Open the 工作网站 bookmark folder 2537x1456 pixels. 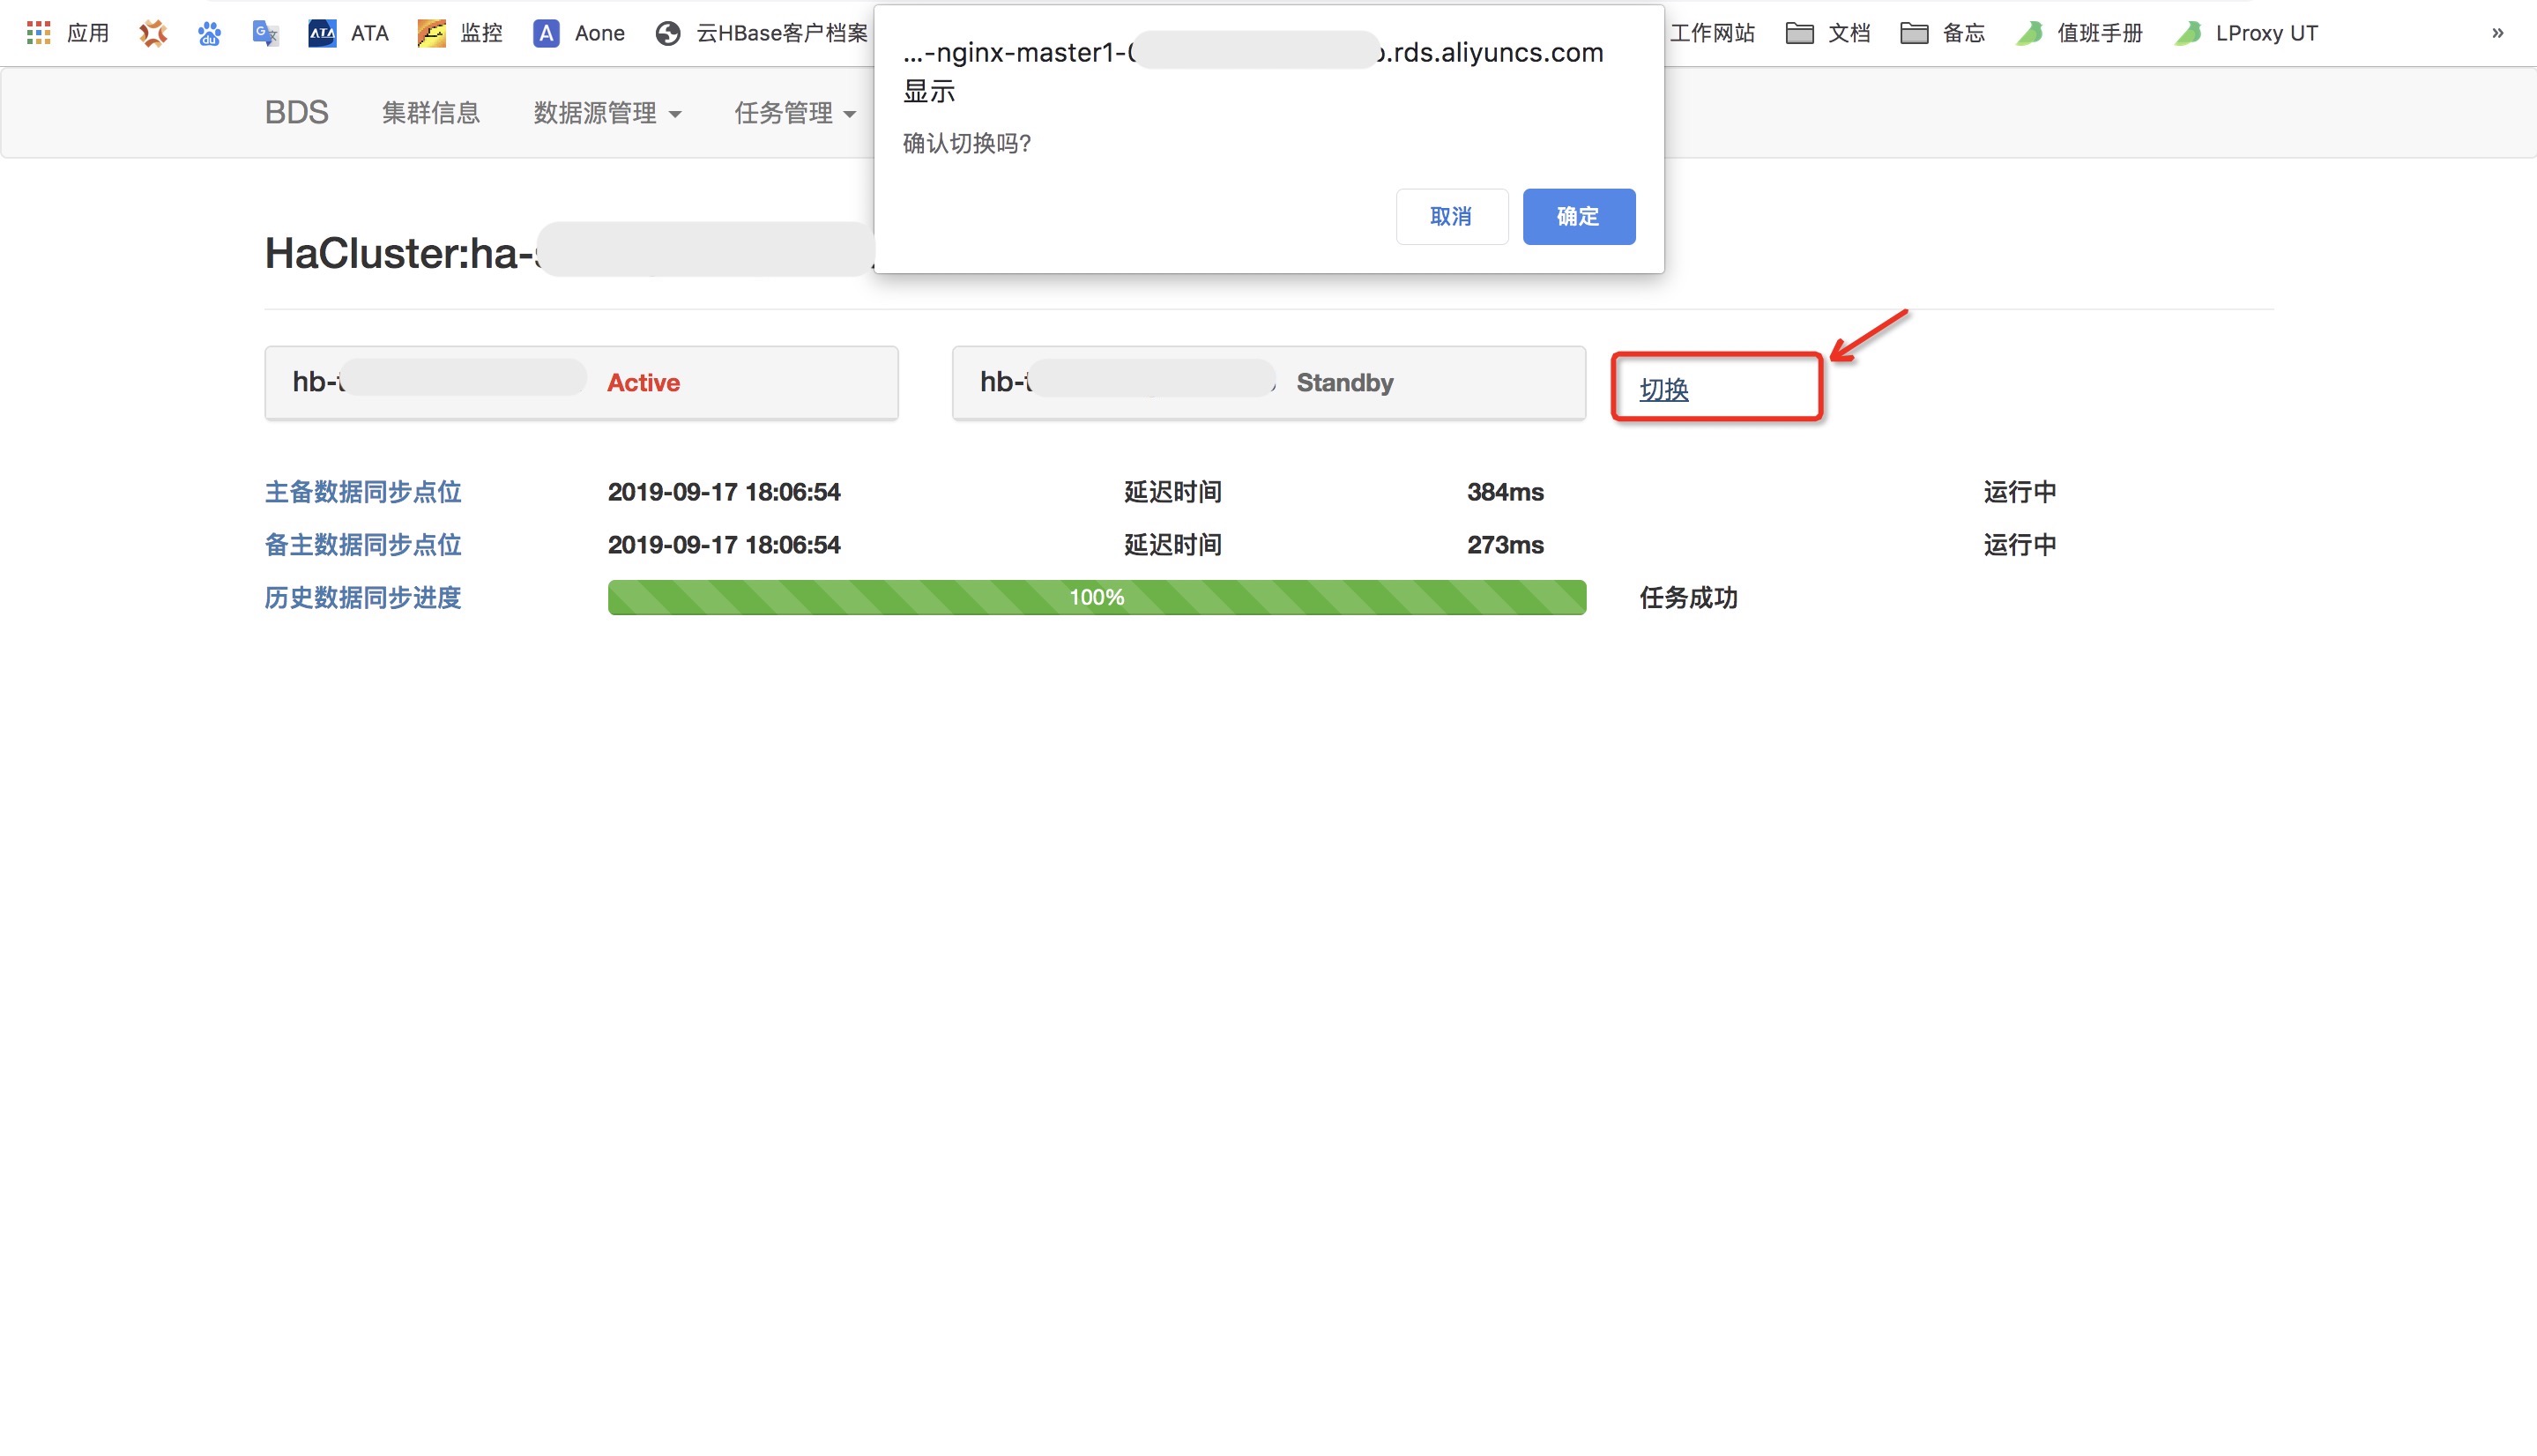click(1712, 33)
